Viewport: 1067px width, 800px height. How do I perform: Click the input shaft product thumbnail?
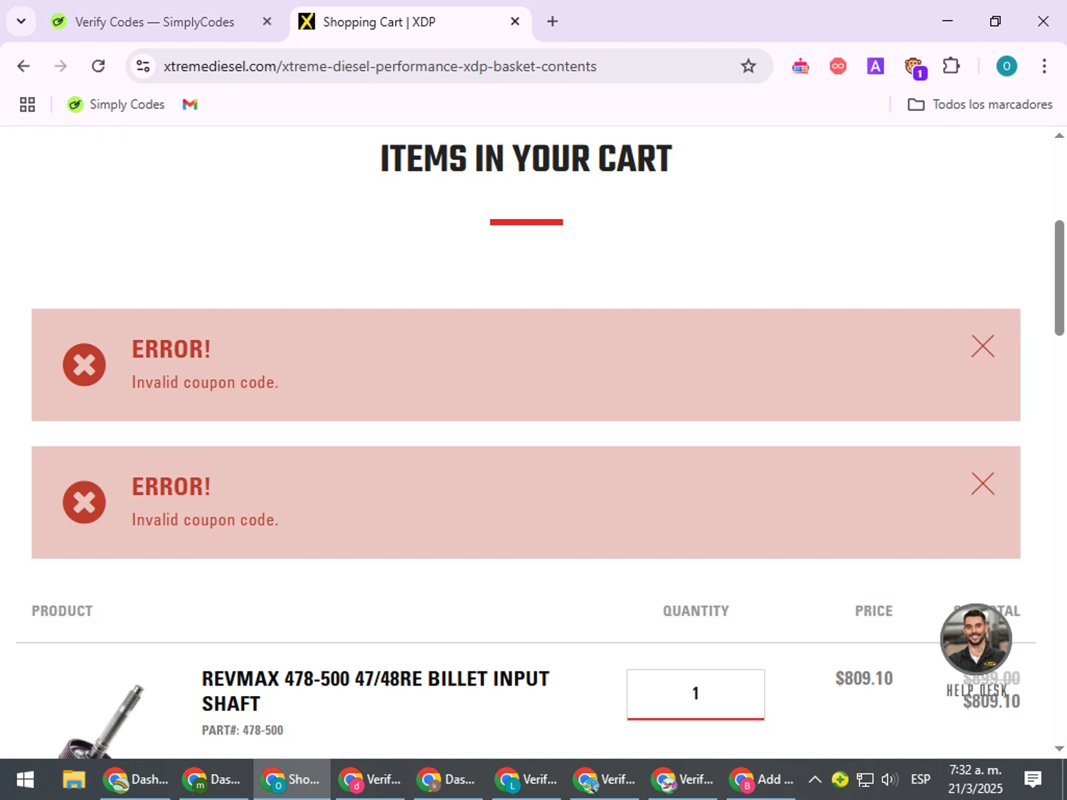click(101, 721)
